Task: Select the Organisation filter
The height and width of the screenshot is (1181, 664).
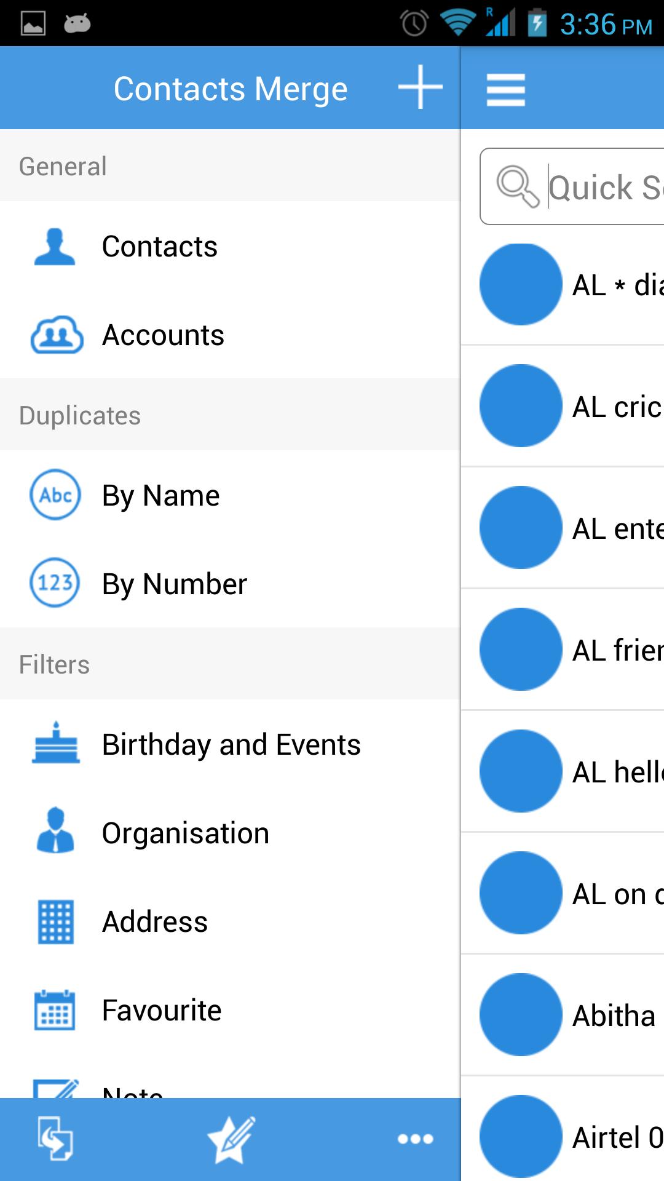Action: 185,833
